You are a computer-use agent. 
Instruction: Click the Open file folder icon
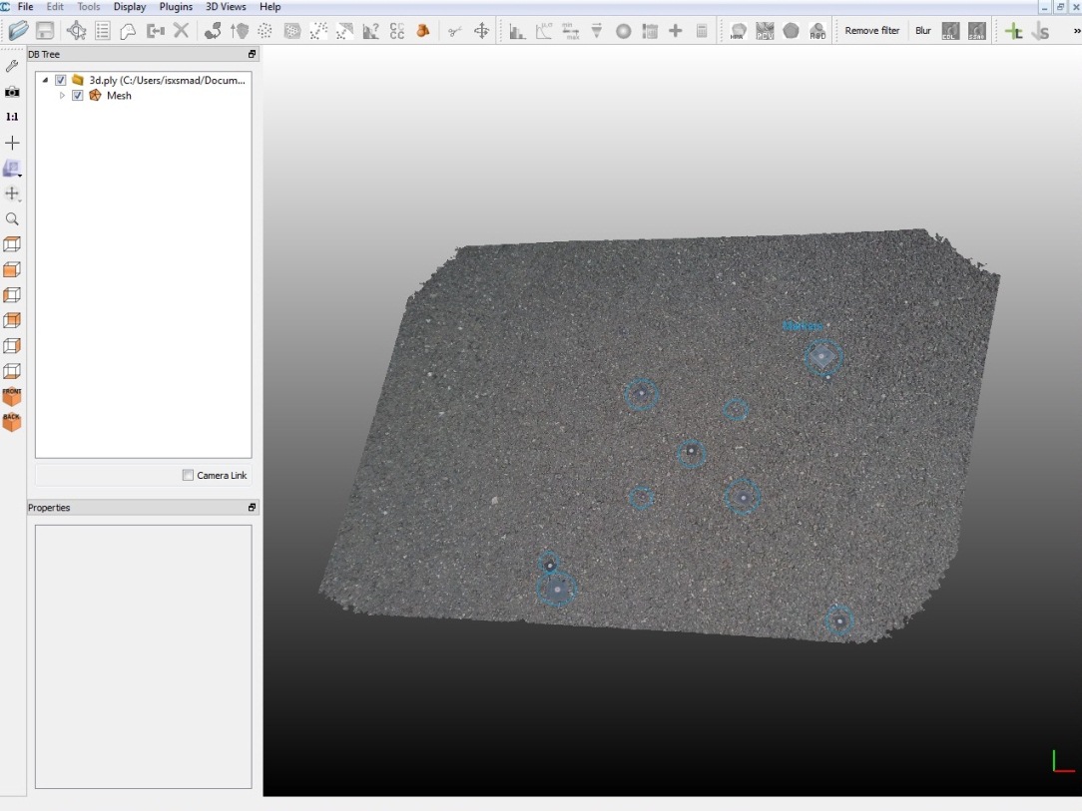click(18, 31)
